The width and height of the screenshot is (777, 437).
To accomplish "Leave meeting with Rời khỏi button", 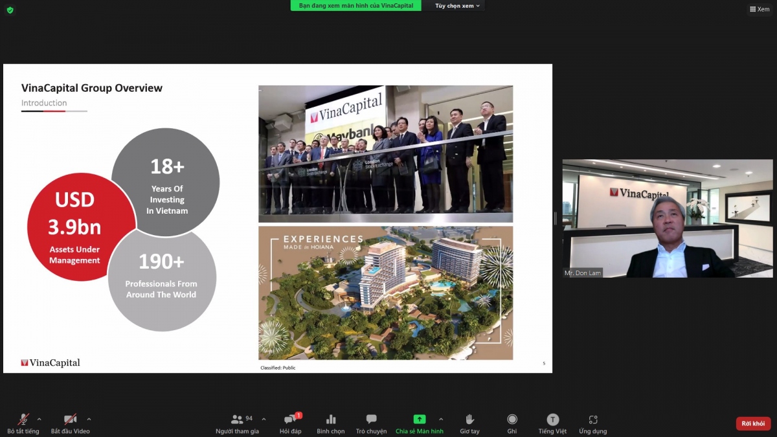I will (753, 423).
